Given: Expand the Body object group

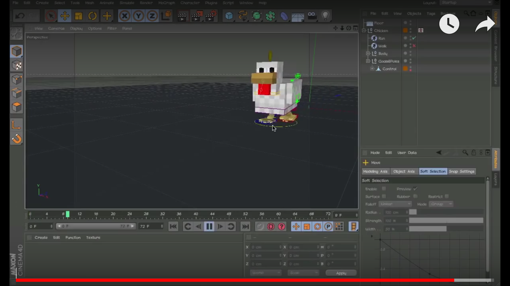Looking at the screenshot, I should click(368, 53).
